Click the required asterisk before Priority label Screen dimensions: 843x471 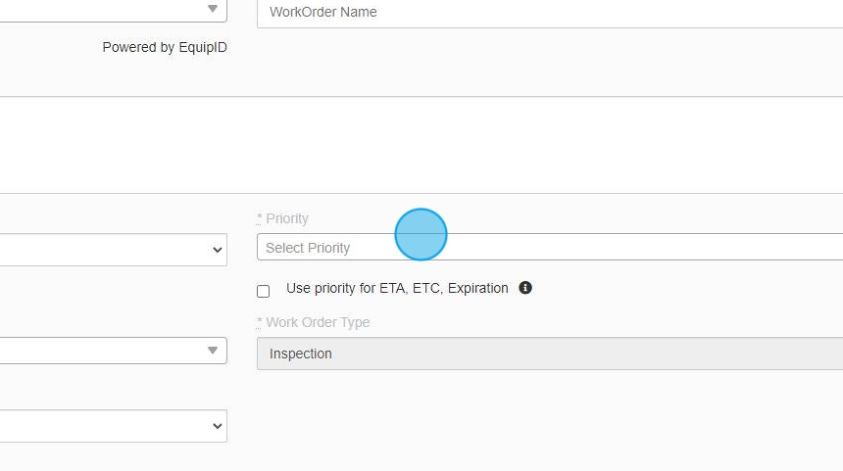[260, 218]
